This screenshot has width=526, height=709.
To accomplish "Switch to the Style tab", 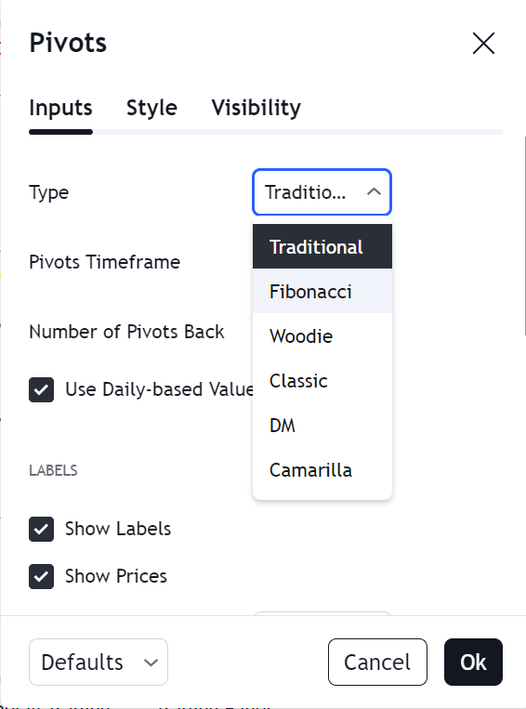I will 151,108.
